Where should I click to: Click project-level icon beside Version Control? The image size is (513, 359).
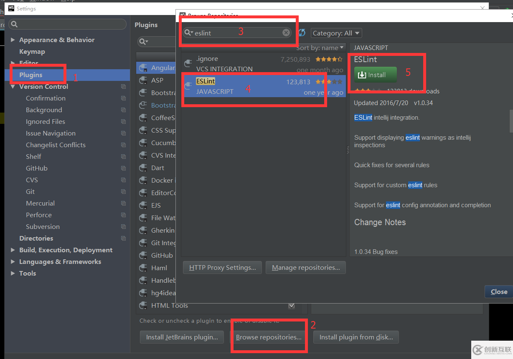click(x=123, y=87)
